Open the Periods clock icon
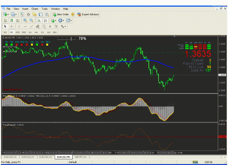The height and width of the screenshot is (165, 228). tap(60, 20)
